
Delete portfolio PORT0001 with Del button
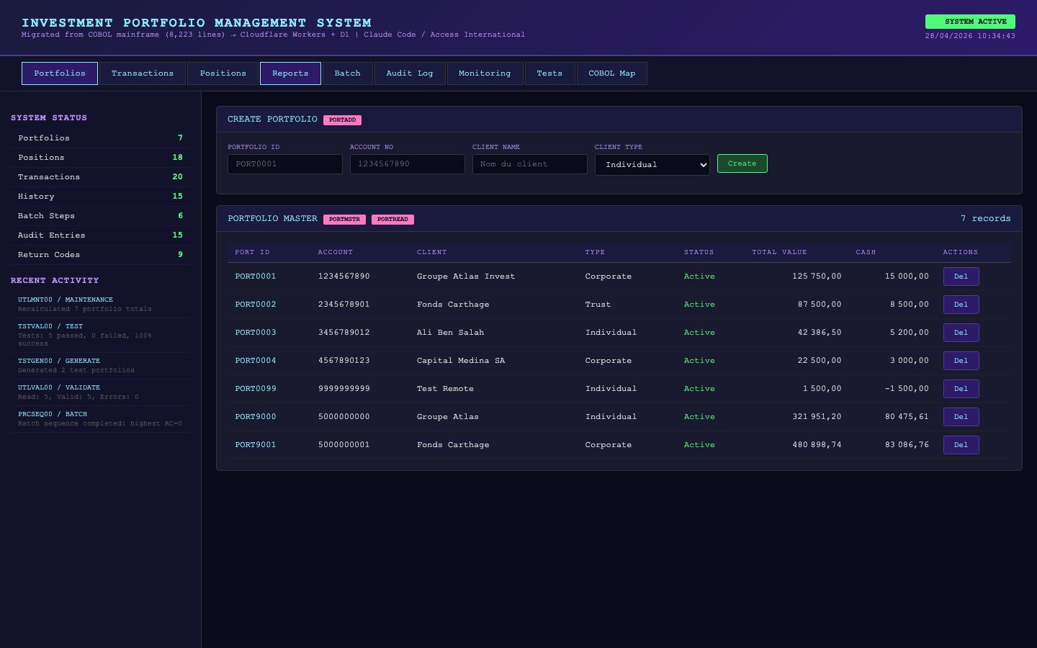(x=961, y=276)
